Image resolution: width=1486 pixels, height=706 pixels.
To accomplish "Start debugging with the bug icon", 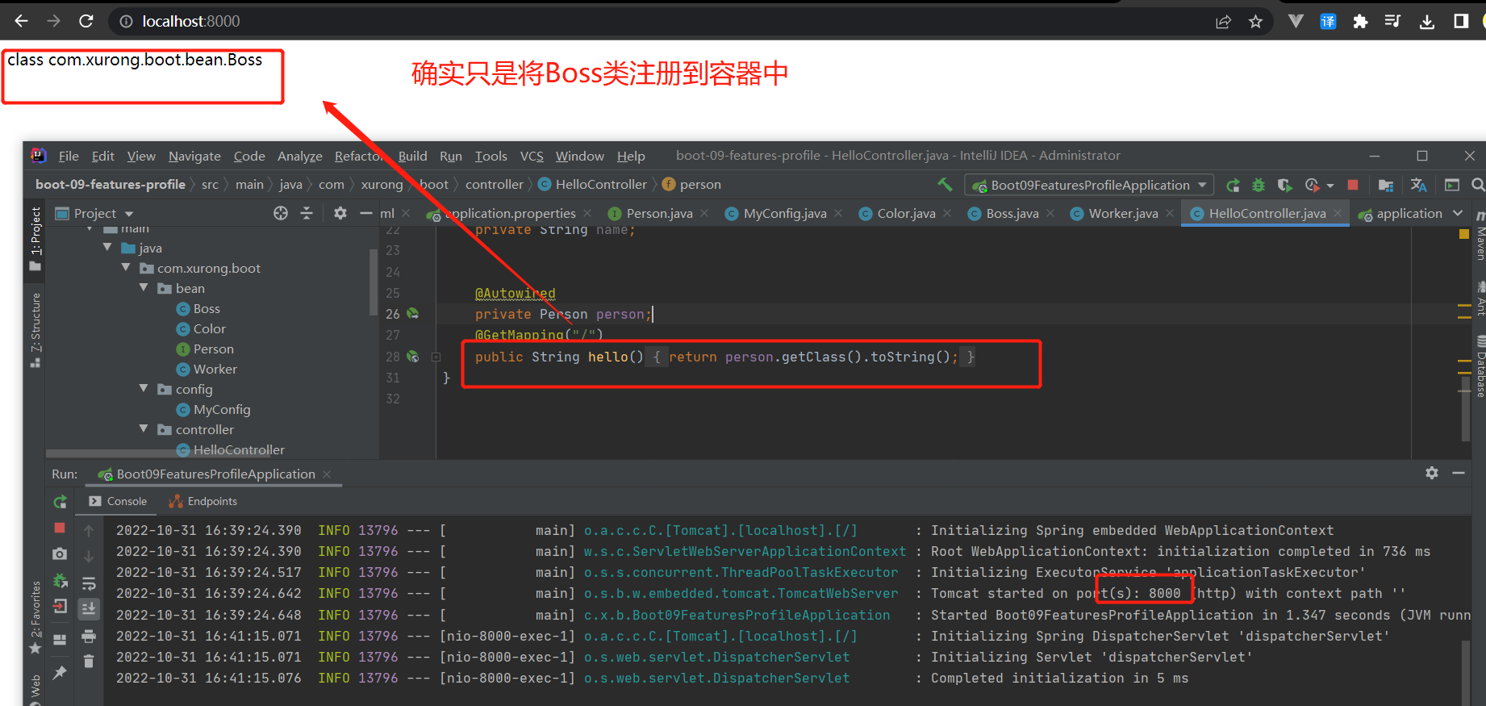I will coord(1259,185).
